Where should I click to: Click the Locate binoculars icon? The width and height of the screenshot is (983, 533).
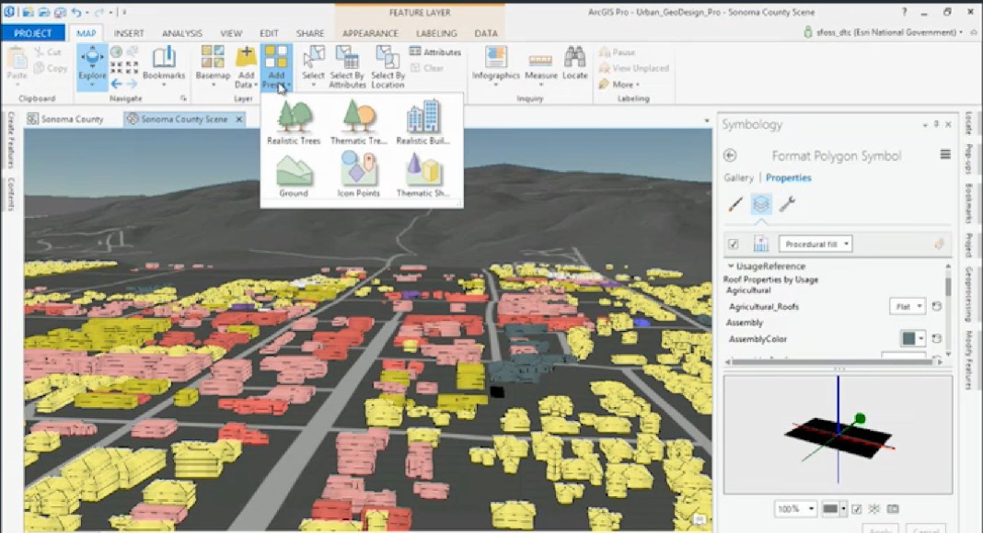(x=574, y=57)
